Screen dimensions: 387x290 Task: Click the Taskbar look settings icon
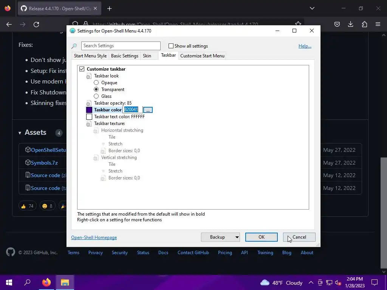coord(89,76)
